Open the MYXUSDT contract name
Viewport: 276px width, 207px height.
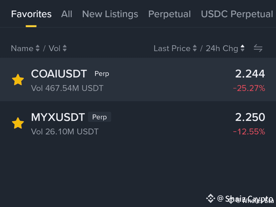point(58,117)
